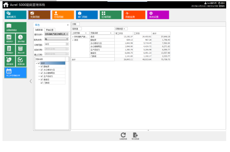Open the sidebar tile with document list icon

(10, 50)
